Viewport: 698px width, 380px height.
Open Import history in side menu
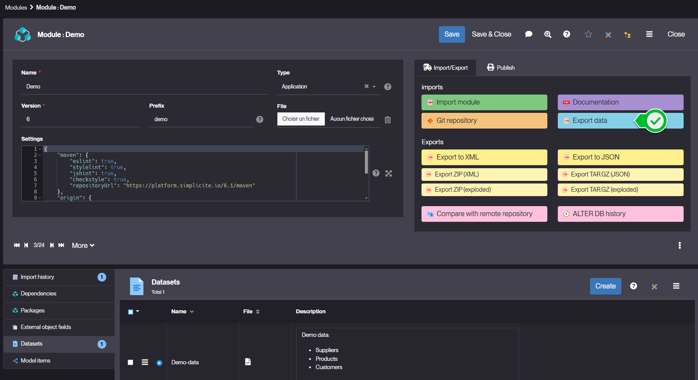point(37,277)
